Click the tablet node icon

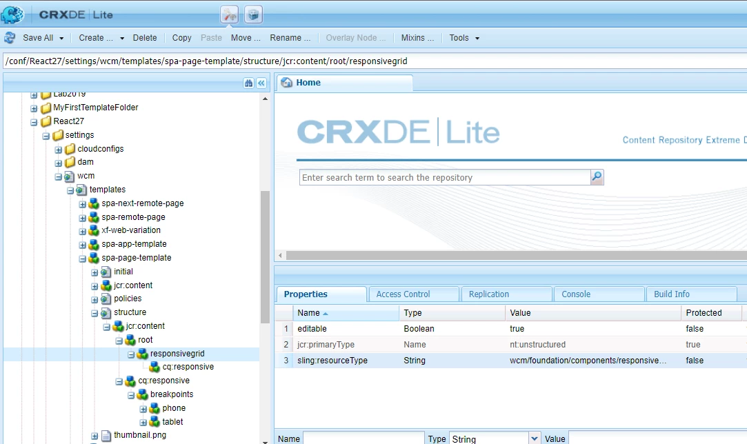click(155, 422)
